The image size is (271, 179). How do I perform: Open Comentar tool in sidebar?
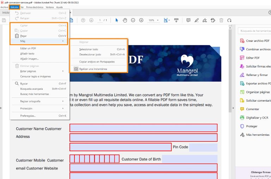click(x=249, y=109)
